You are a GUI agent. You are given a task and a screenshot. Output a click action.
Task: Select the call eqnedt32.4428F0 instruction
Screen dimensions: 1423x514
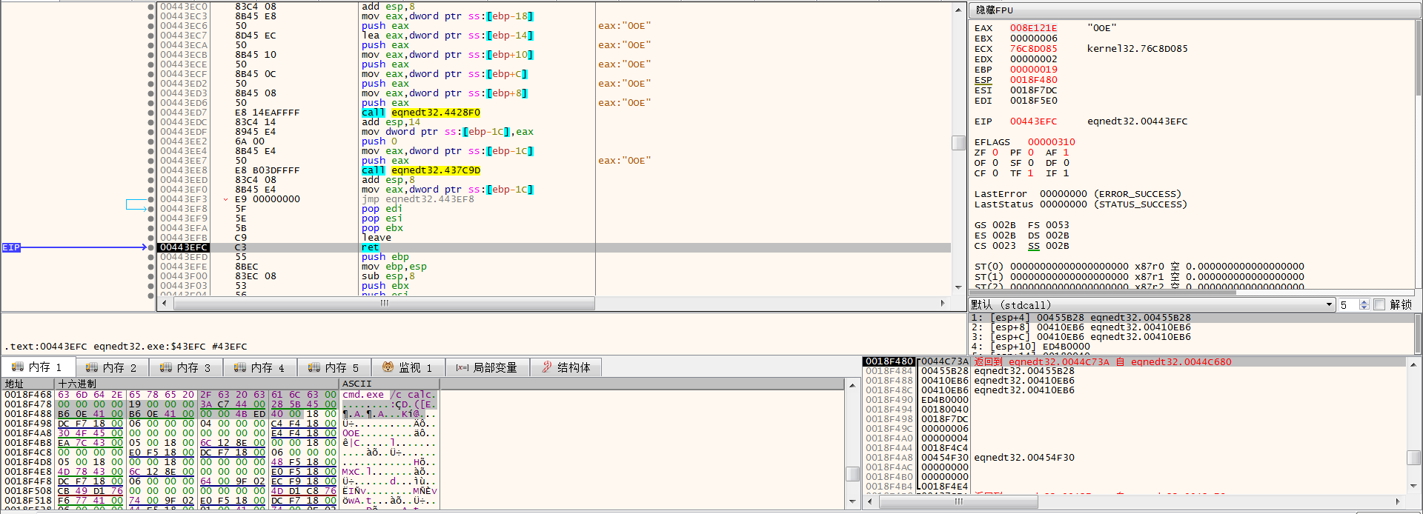click(420, 113)
